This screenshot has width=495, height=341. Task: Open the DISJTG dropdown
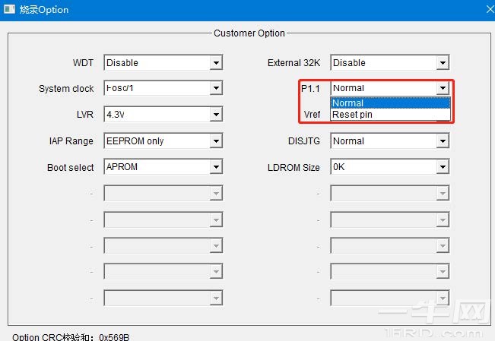pyautogui.click(x=443, y=141)
